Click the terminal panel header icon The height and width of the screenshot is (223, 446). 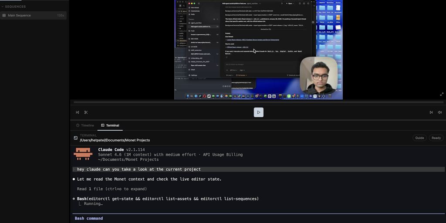coord(76,138)
